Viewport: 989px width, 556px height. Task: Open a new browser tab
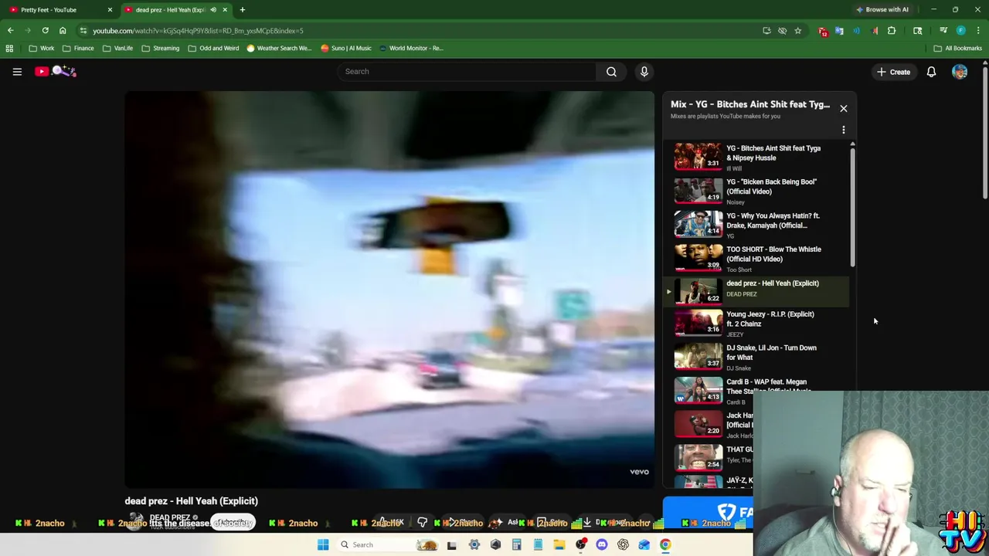click(242, 9)
